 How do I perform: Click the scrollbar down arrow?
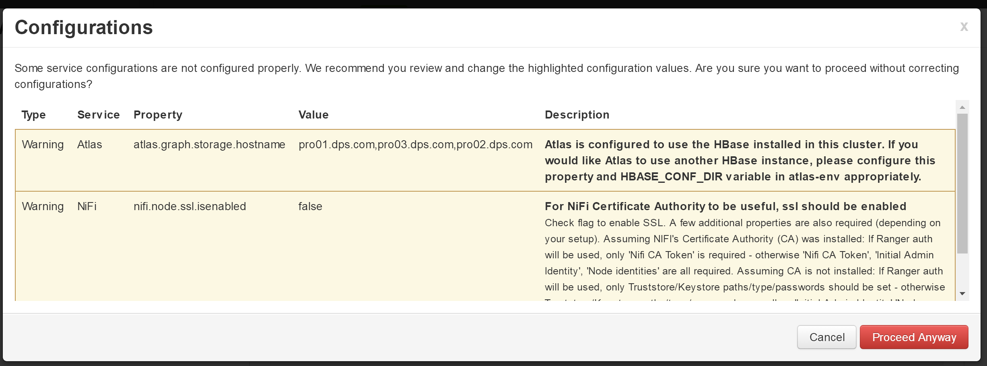[x=962, y=294]
